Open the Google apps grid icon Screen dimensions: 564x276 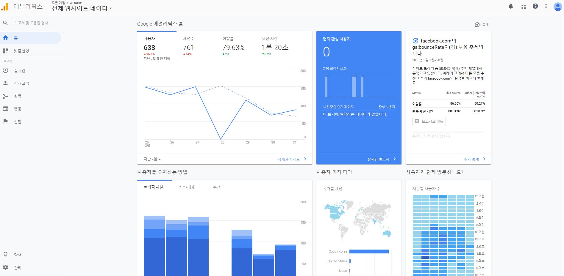524,7
